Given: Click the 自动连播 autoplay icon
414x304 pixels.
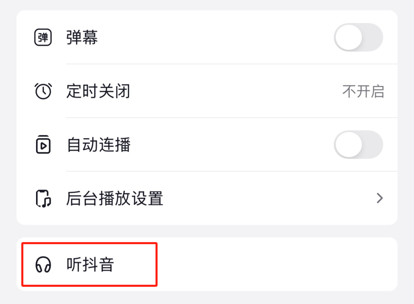Looking at the screenshot, I should pyautogui.click(x=43, y=145).
